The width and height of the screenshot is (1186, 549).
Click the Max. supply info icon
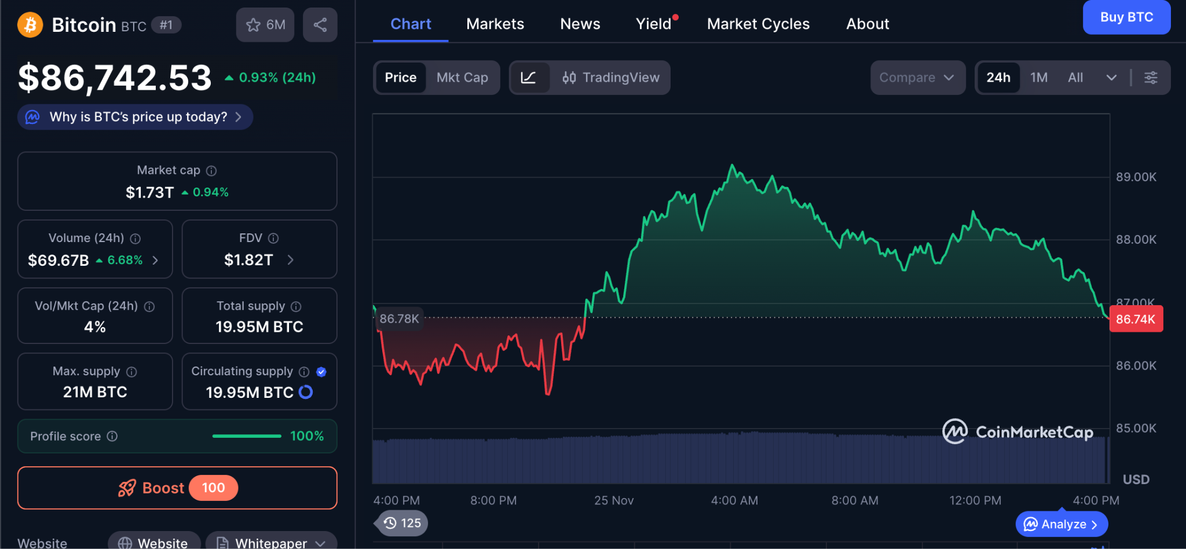point(131,372)
